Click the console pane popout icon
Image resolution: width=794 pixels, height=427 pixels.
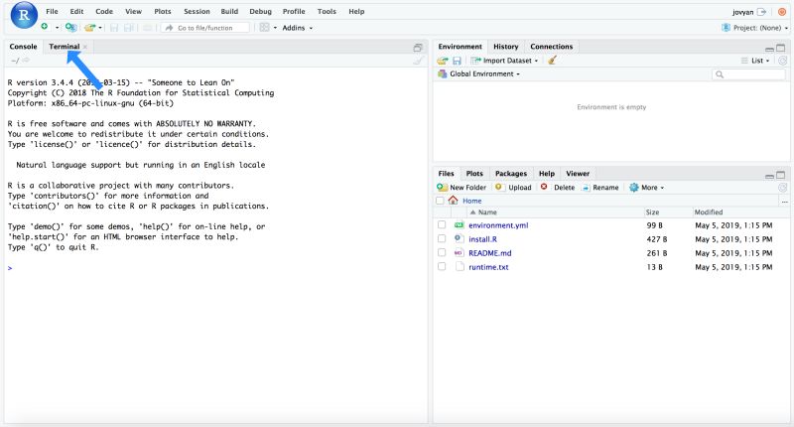tap(418, 47)
